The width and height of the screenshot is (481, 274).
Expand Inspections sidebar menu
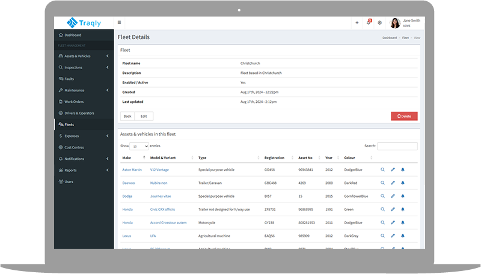coord(84,67)
